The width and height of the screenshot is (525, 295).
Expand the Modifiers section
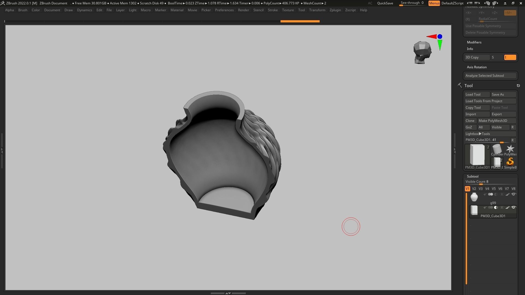click(474, 42)
